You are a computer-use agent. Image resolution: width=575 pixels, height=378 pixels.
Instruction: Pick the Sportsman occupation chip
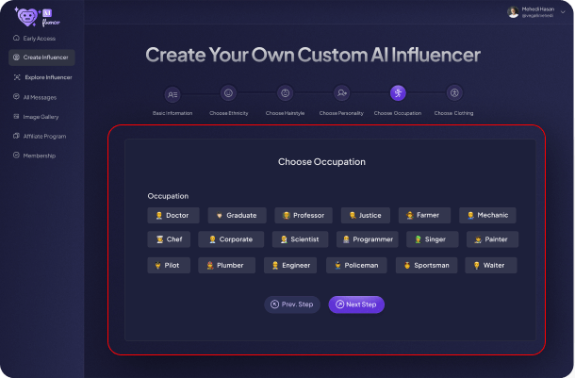click(426, 265)
